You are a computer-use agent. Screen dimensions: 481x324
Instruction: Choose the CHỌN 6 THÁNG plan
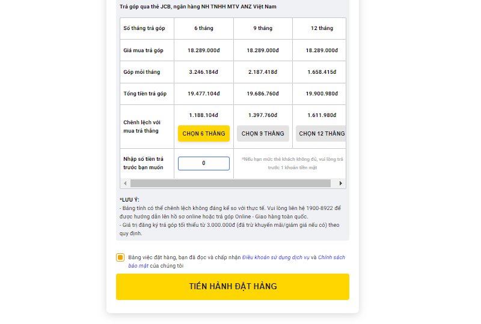click(204, 133)
